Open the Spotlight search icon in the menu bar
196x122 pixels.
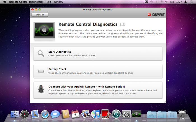(191, 2)
